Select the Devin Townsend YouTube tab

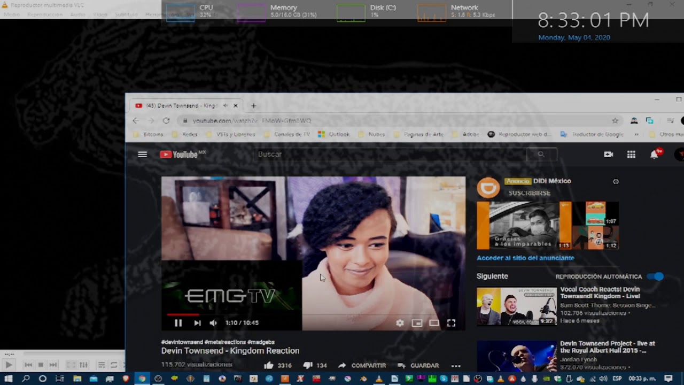pyautogui.click(x=185, y=106)
